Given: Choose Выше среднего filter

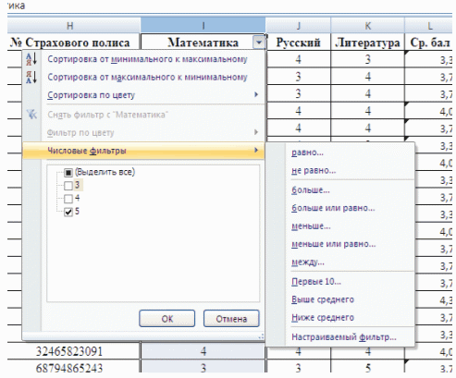Looking at the screenshot, I should coord(323,299).
